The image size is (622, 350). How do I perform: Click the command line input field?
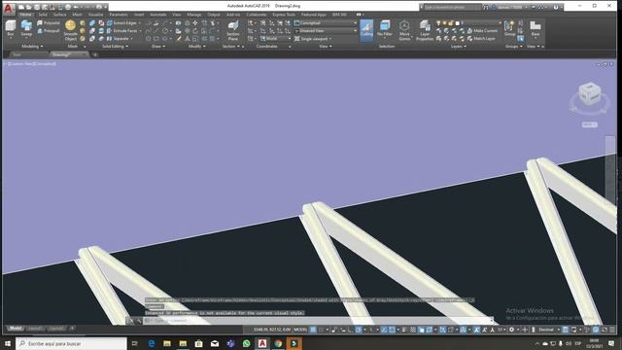(x=318, y=321)
